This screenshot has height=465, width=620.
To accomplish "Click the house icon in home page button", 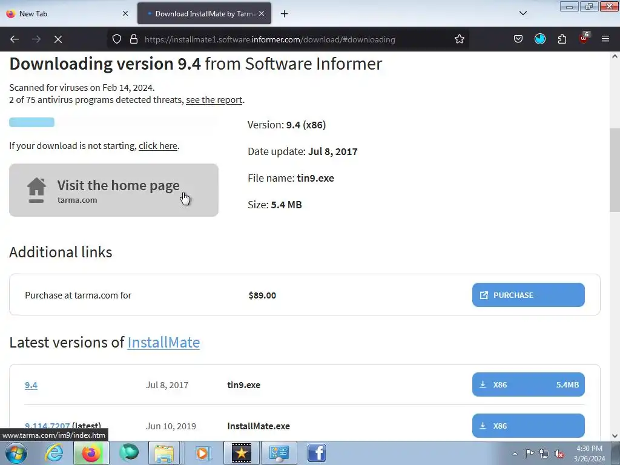I will pyautogui.click(x=36, y=190).
